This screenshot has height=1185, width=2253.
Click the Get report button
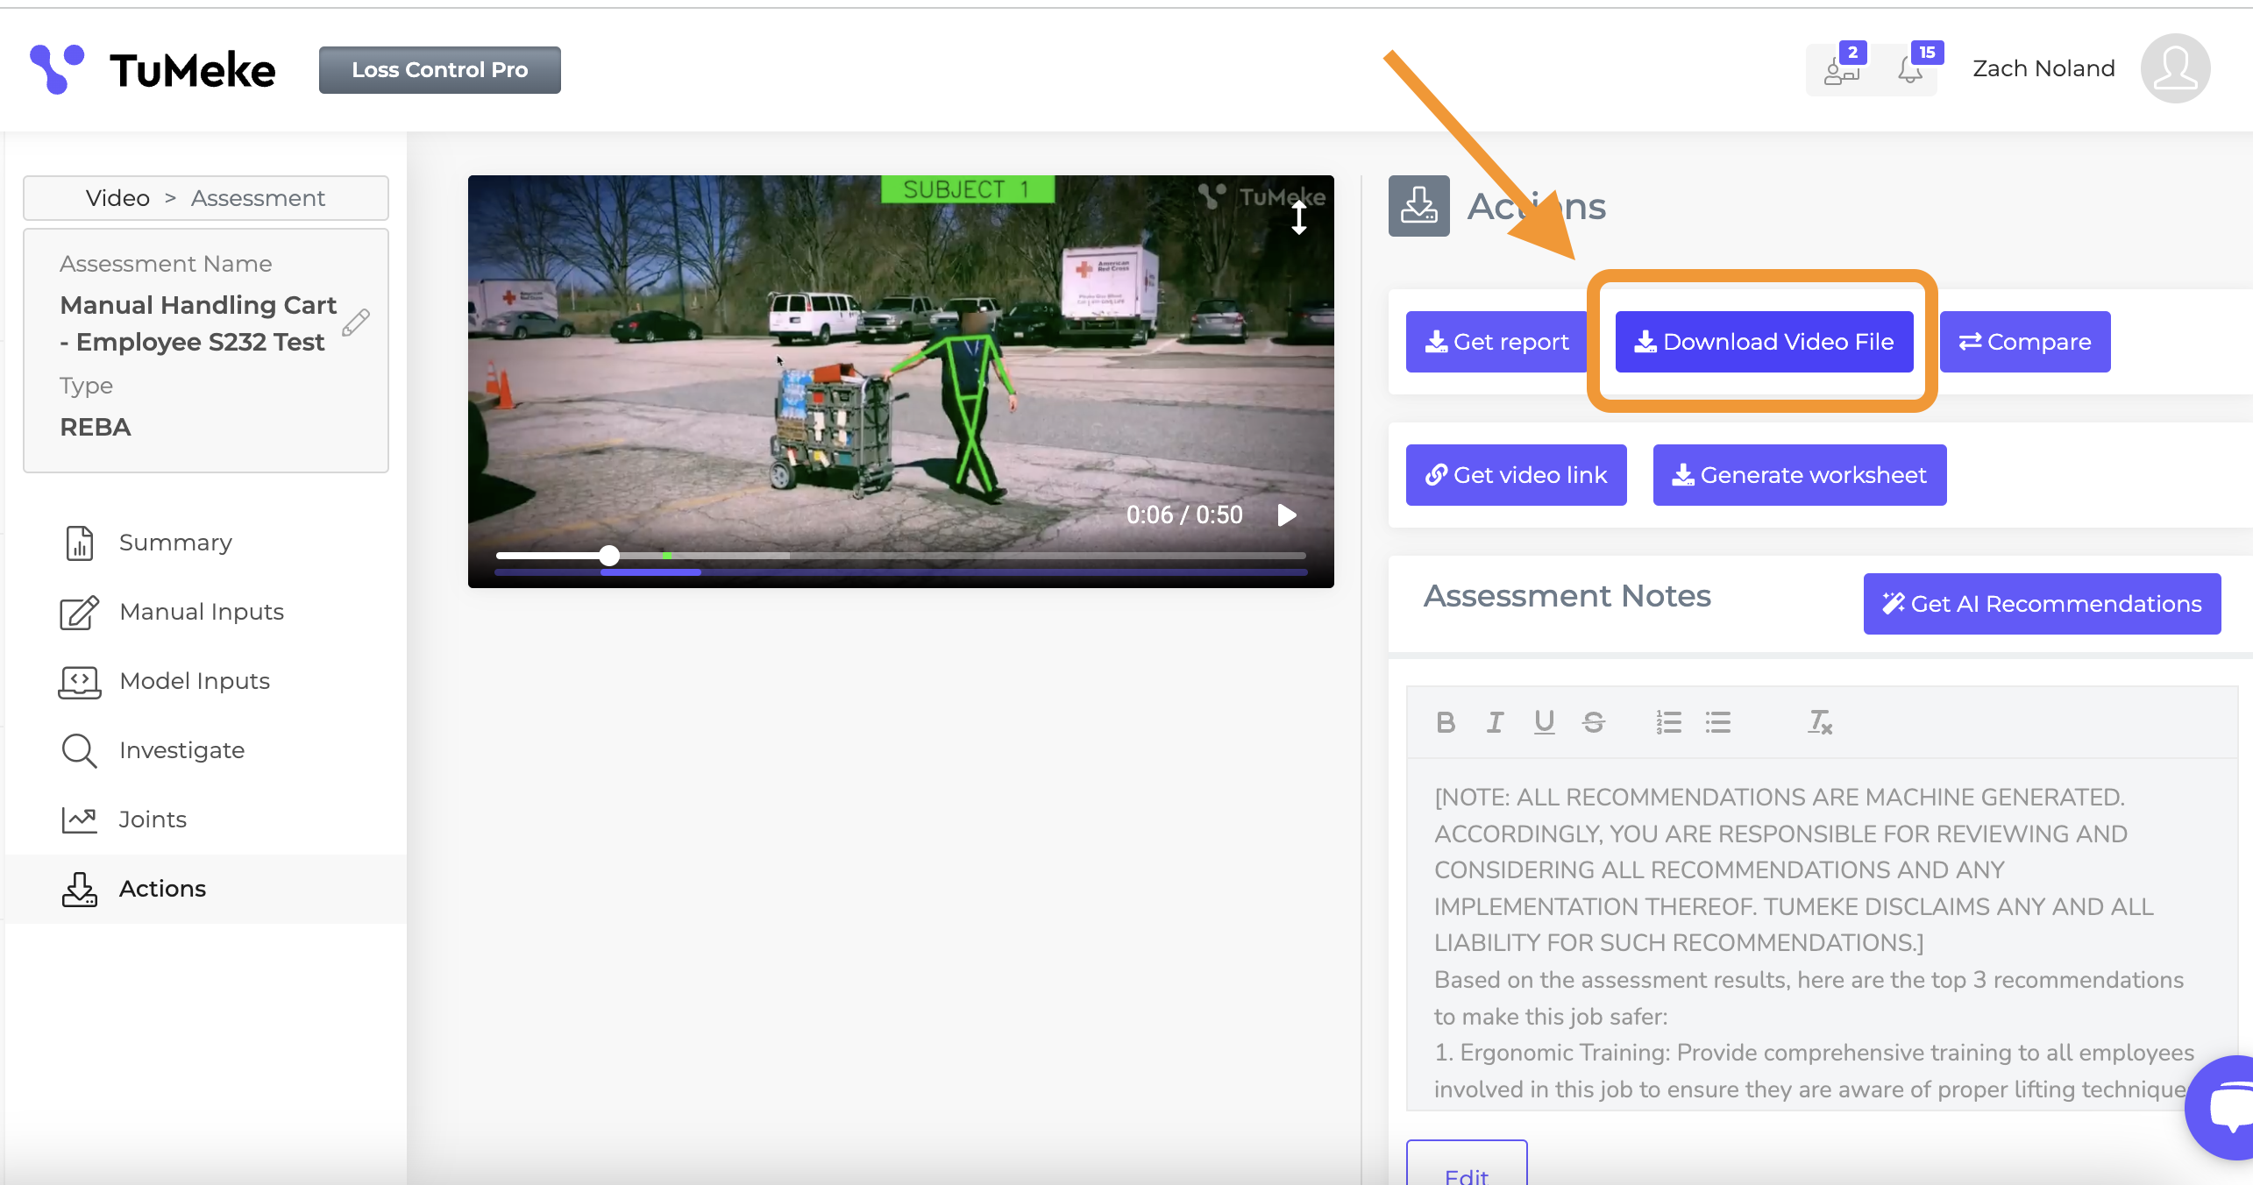coord(1496,342)
